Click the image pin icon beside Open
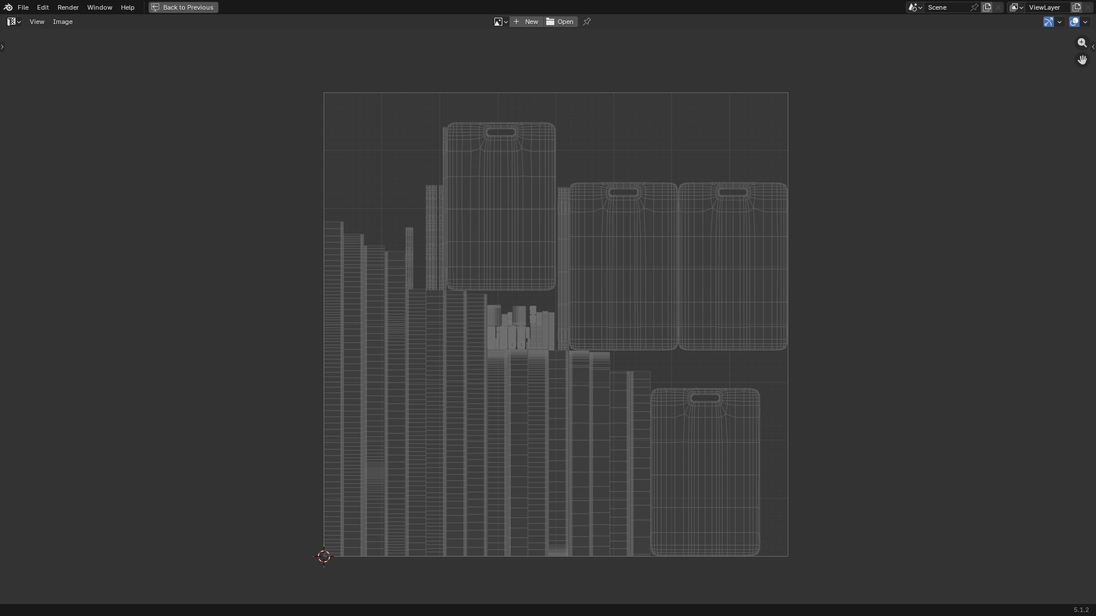Image resolution: width=1096 pixels, height=616 pixels. pos(587,22)
